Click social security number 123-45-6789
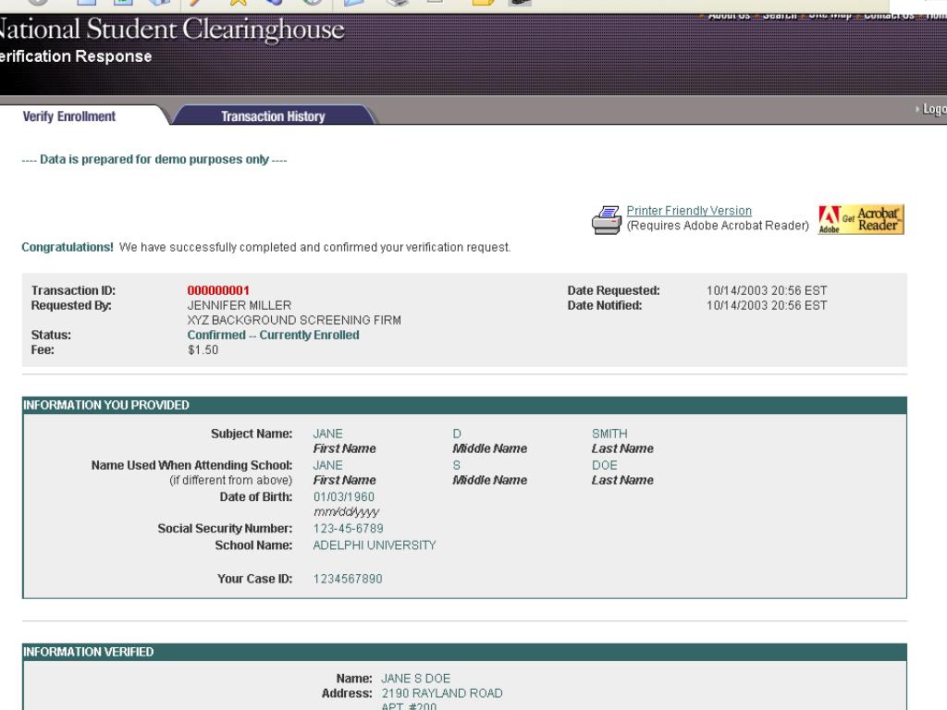 point(348,528)
